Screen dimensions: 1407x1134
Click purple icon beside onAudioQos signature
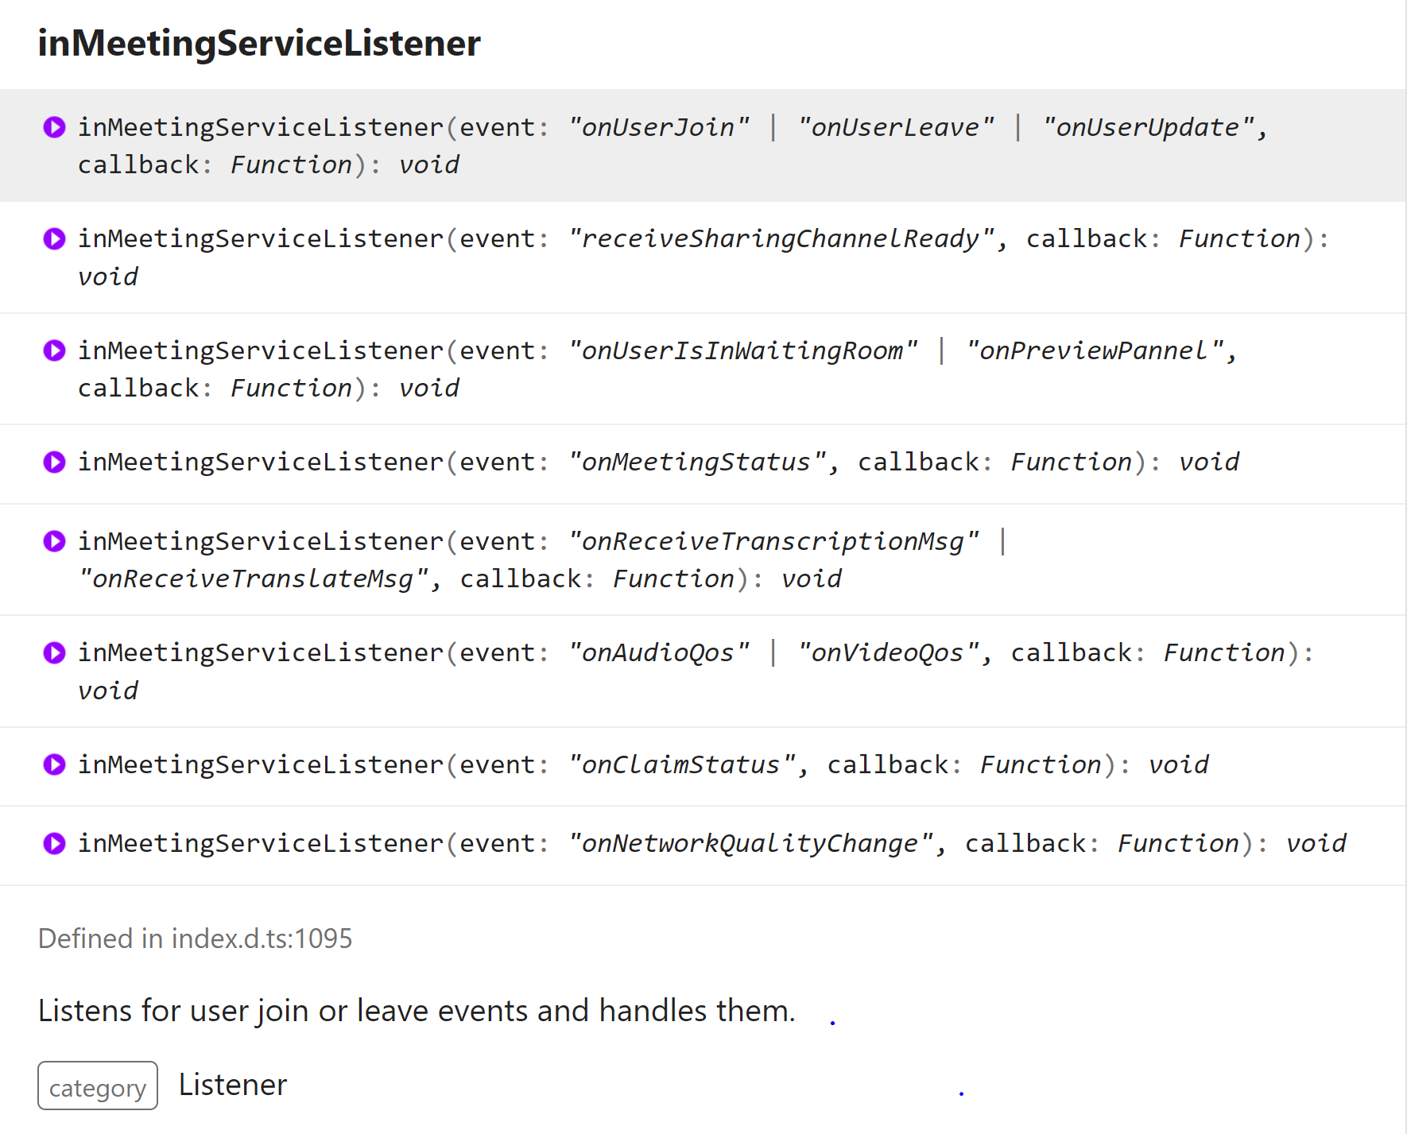click(x=54, y=652)
